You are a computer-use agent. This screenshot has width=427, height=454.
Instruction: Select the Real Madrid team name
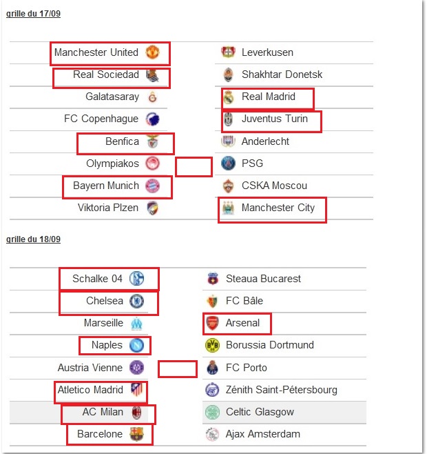pos(269,97)
